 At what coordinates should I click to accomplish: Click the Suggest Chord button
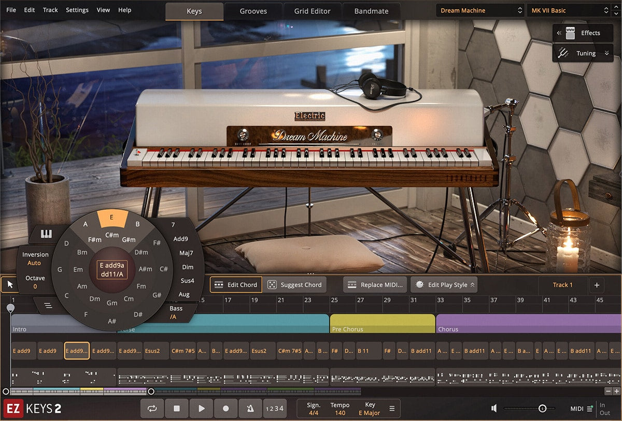(294, 285)
